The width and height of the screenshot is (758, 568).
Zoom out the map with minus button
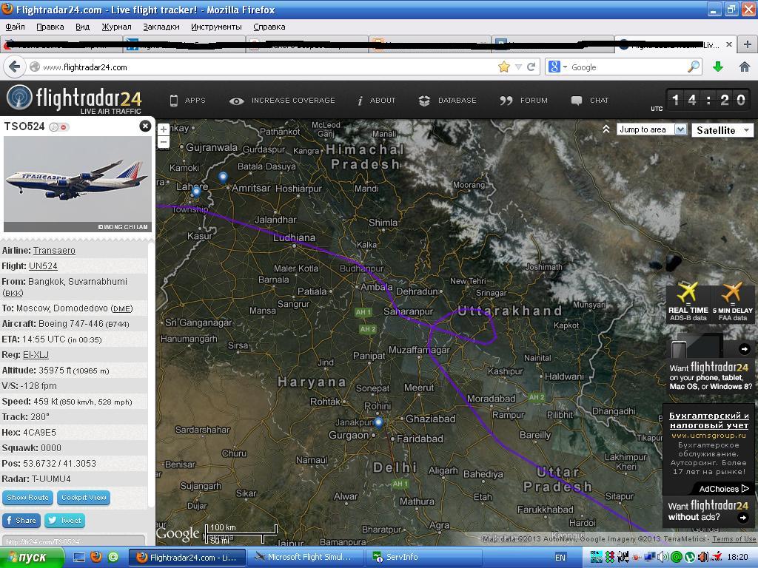click(164, 142)
